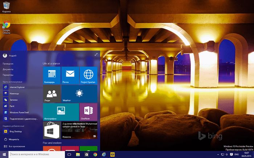
Task: Open the Люди people tile
Action: (52, 94)
